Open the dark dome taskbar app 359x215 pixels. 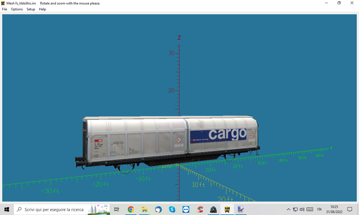(x=213, y=209)
